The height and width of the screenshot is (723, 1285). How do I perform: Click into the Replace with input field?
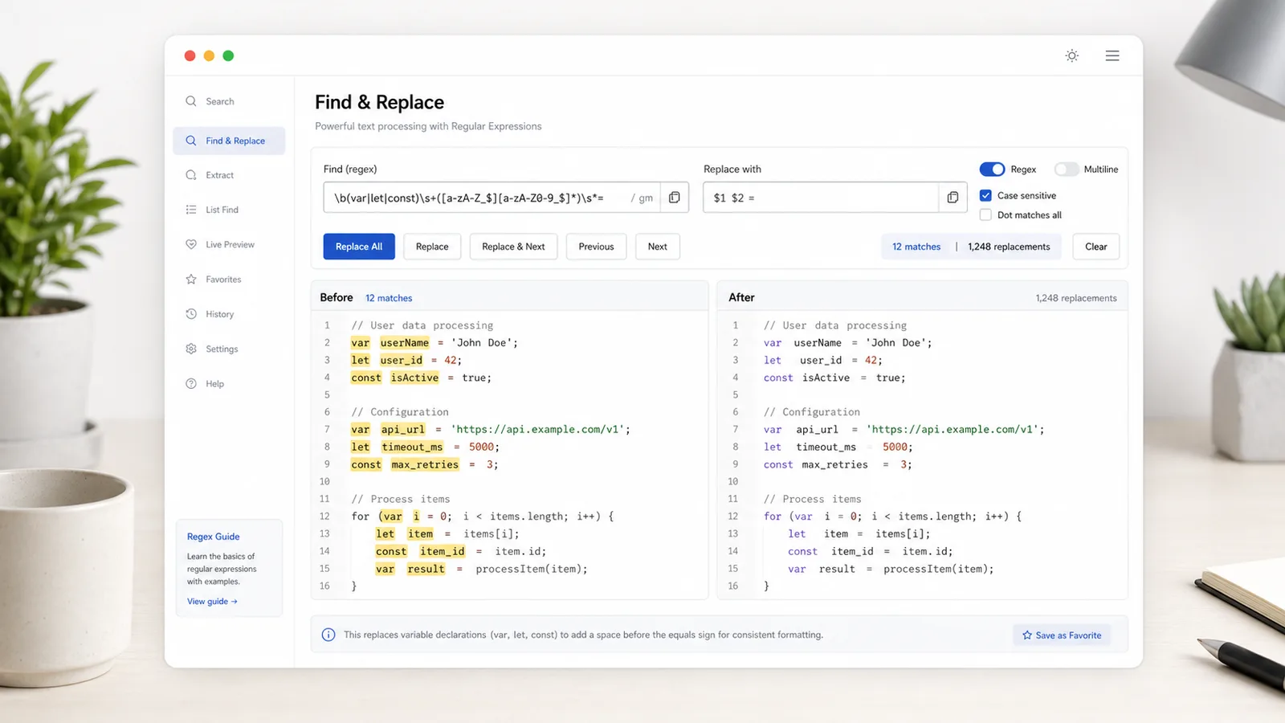tap(821, 198)
